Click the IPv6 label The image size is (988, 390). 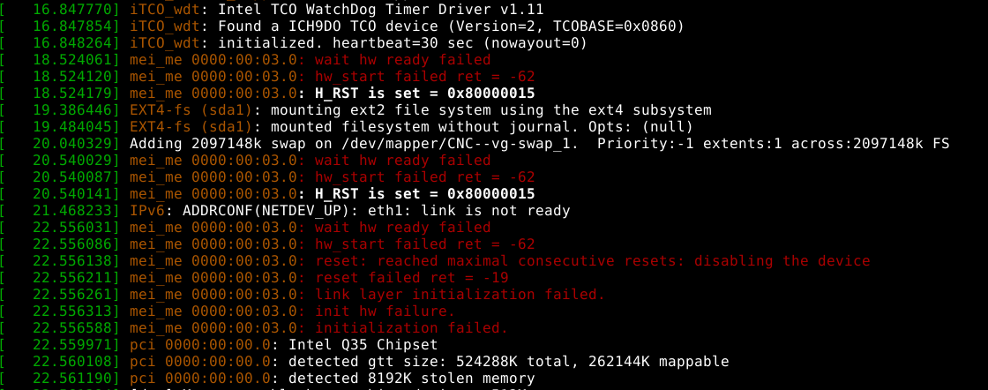(x=150, y=211)
